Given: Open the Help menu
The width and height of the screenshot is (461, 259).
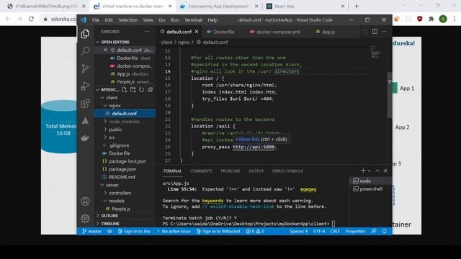Looking at the screenshot, I should (212, 20).
